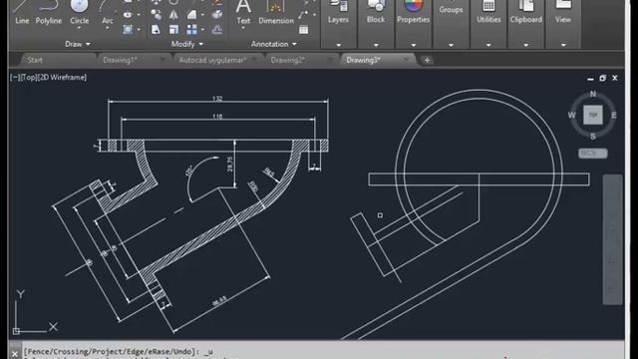This screenshot has height=359, width=638.
Task: Expand the arrow under Properties panel
Action: click(413, 45)
